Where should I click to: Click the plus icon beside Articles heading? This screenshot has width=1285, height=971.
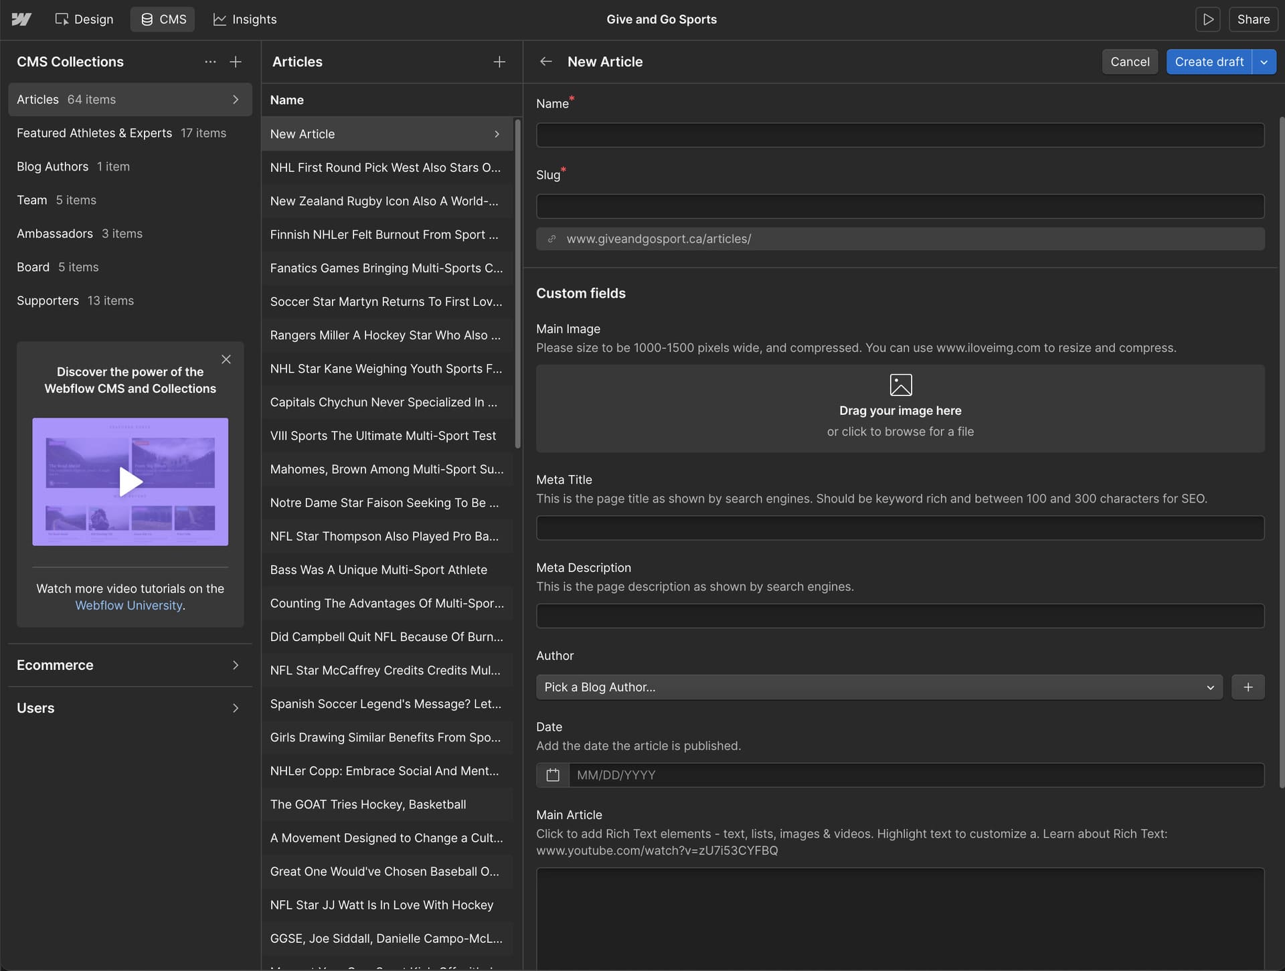pyautogui.click(x=499, y=62)
